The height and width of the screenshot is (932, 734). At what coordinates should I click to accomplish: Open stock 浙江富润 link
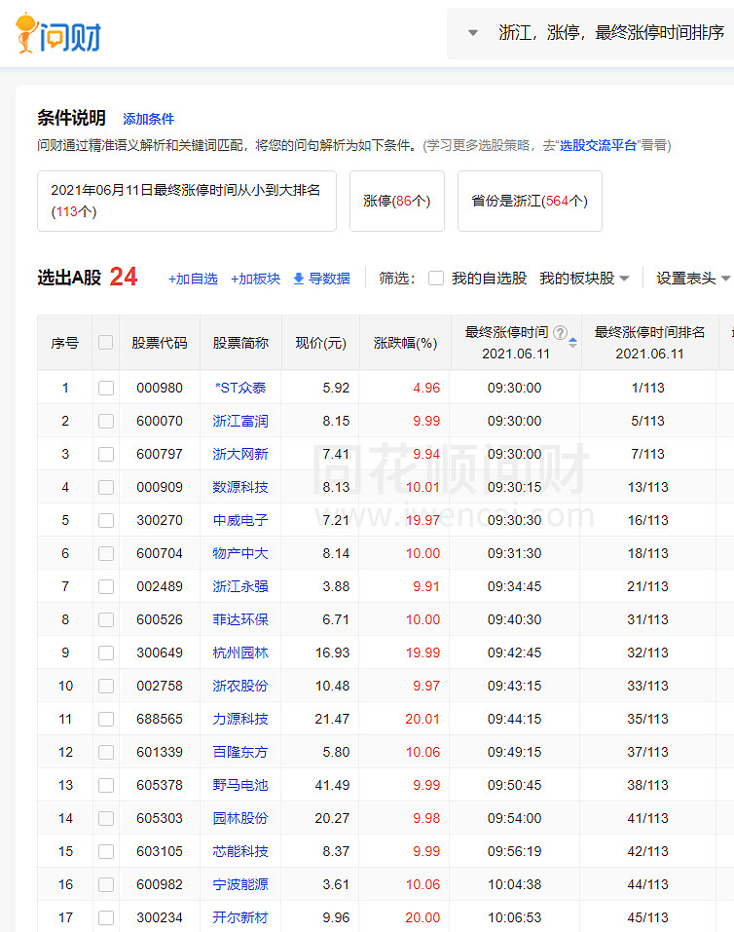[x=240, y=422]
